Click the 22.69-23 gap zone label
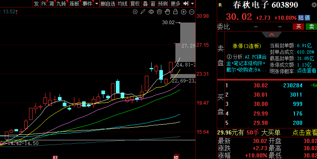317x159 pixels. click(x=183, y=81)
